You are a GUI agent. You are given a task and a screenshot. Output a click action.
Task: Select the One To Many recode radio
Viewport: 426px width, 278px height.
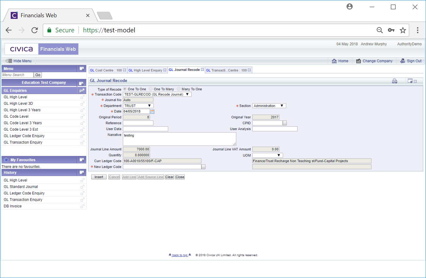pos(151,89)
